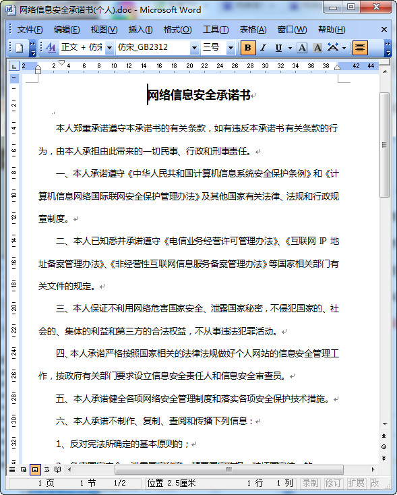Toggle Underline formatting

tap(278, 48)
